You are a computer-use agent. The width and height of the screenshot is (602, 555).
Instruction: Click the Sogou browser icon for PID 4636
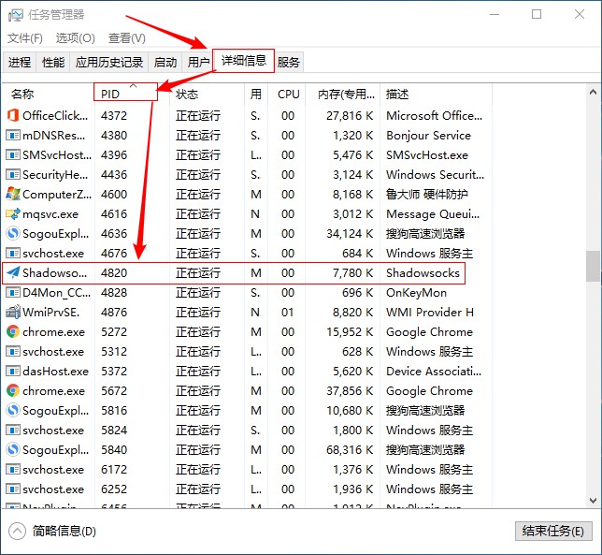(13, 233)
